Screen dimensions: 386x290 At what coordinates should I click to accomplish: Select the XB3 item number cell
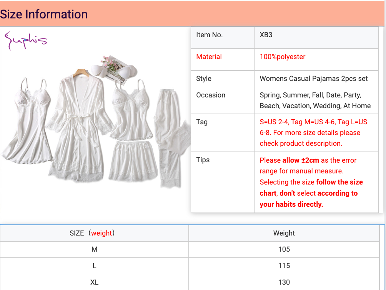(x=266, y=35)
